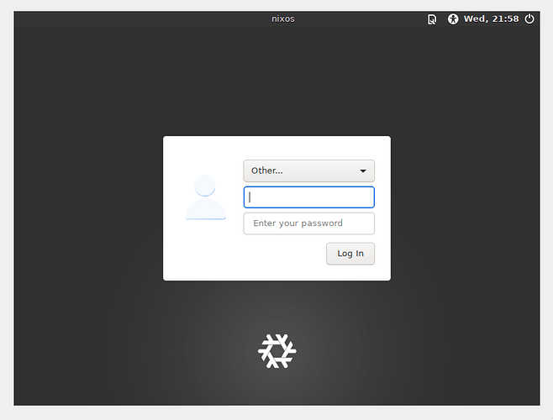Click the Log In button
Screen dimensions: 553x420
(350, 254)
